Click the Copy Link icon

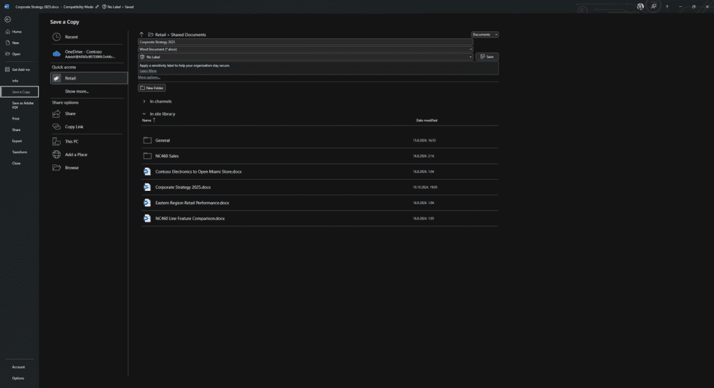[x=56, y=127]
